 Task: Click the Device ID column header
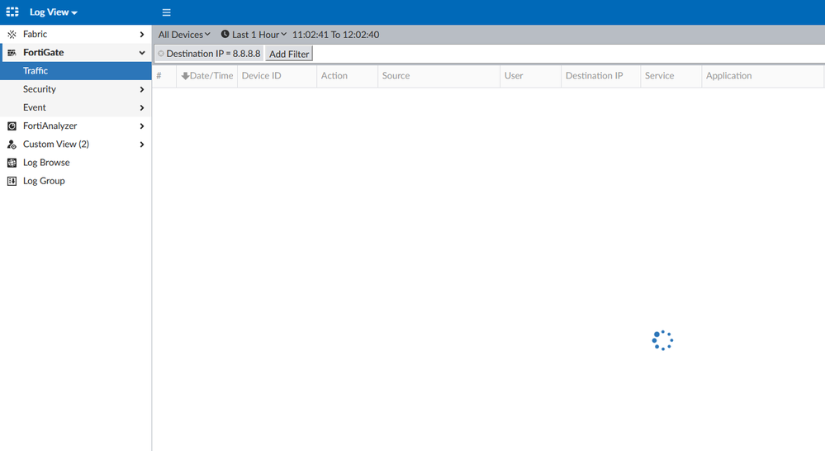(x=277, y=76)
